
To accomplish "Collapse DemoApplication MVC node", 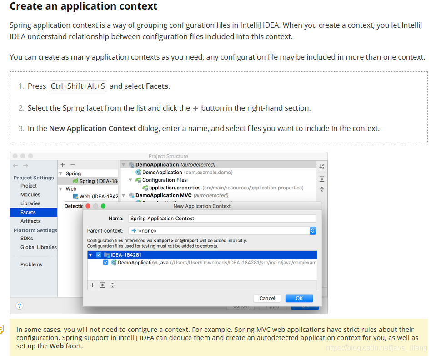I will point(124,195).
